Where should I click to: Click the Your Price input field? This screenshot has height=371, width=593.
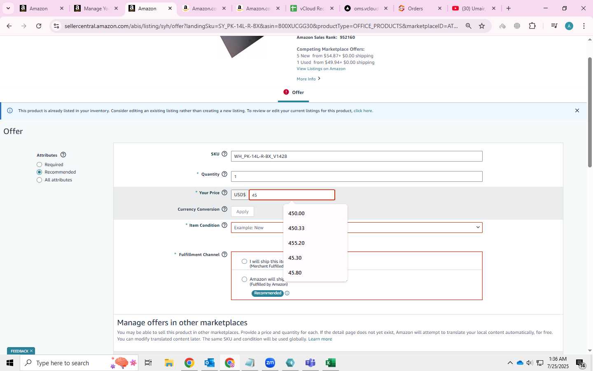click(292, 195)
